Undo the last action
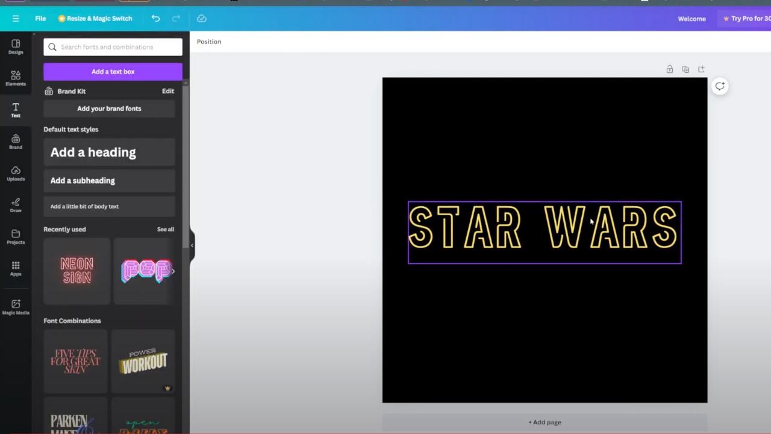 coord(155,19)
